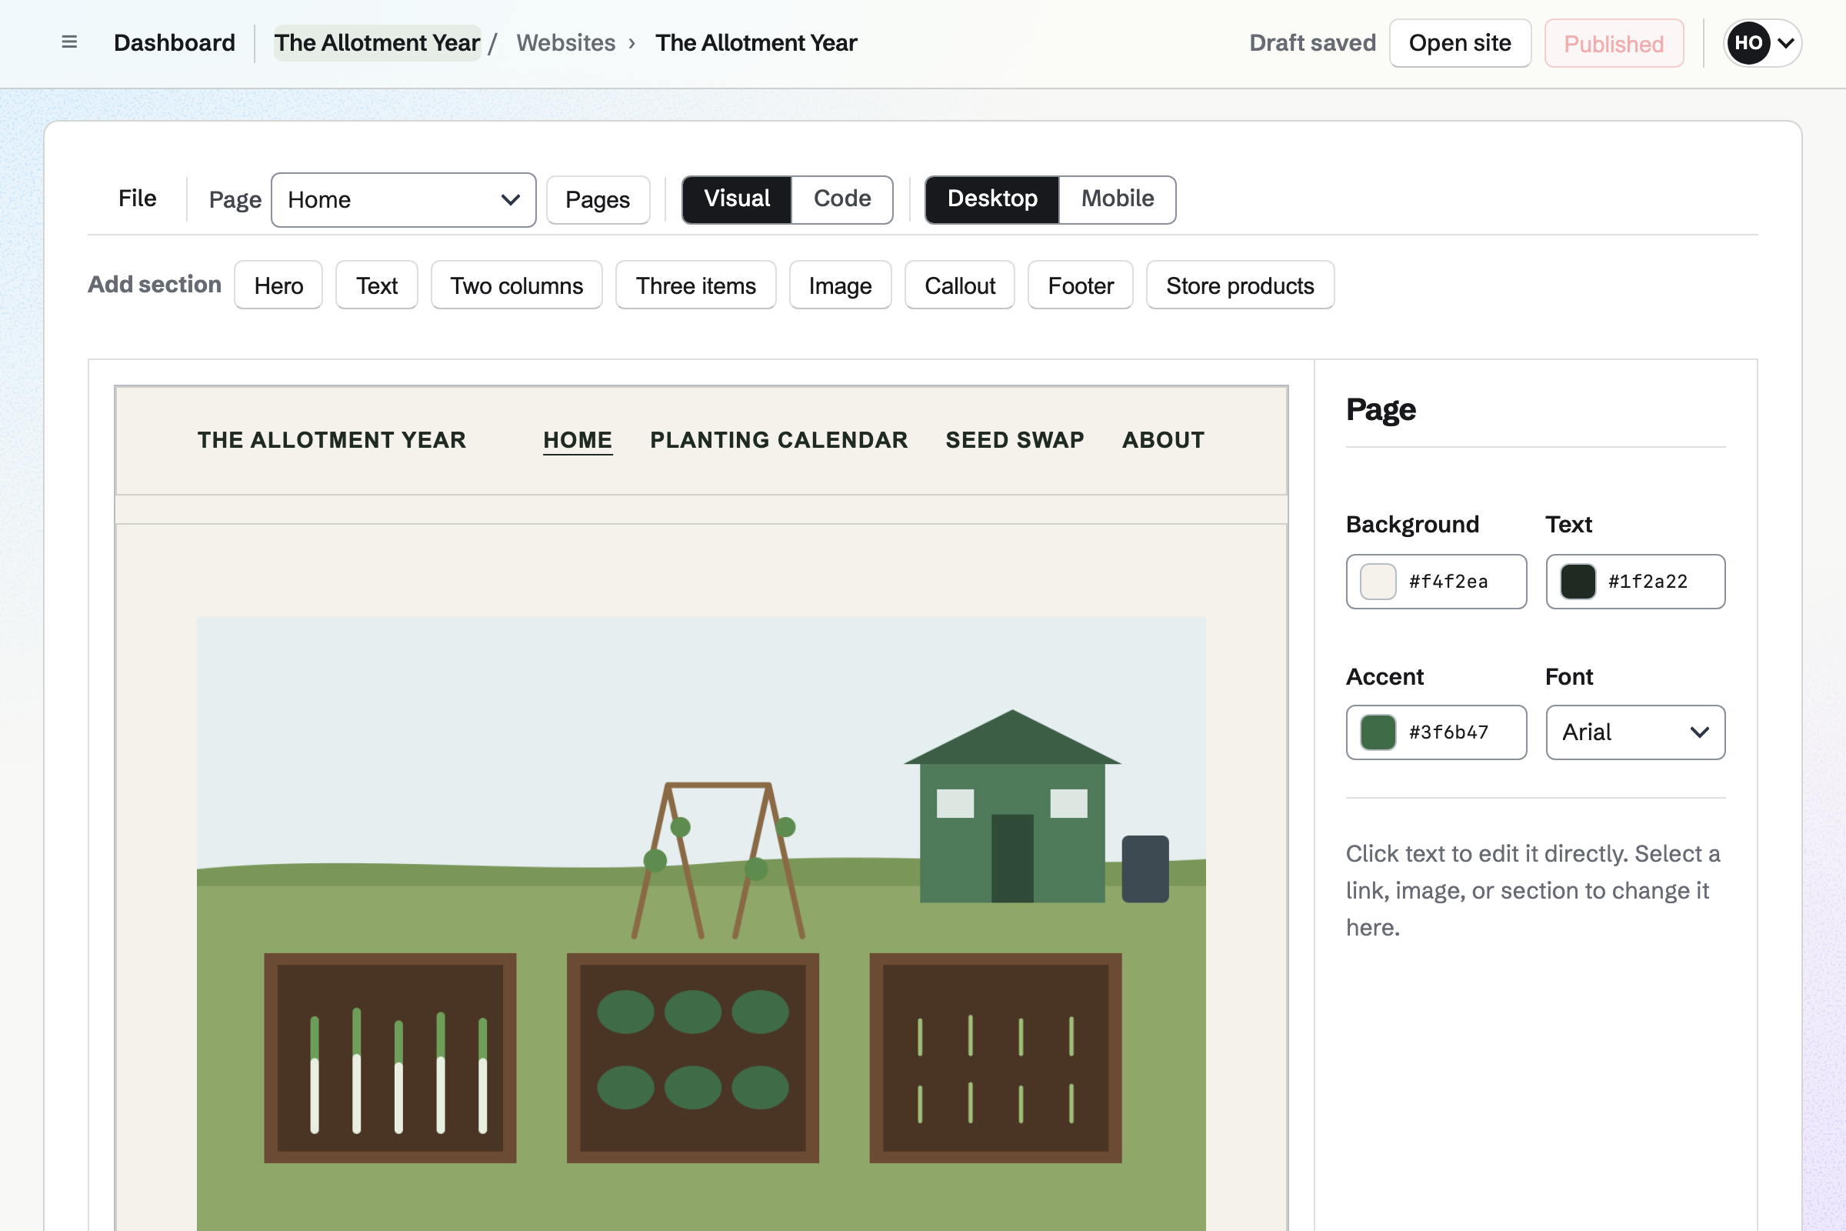
Task: Open the Font dropdown showing Arial
Action: [x=1636, y=732]
